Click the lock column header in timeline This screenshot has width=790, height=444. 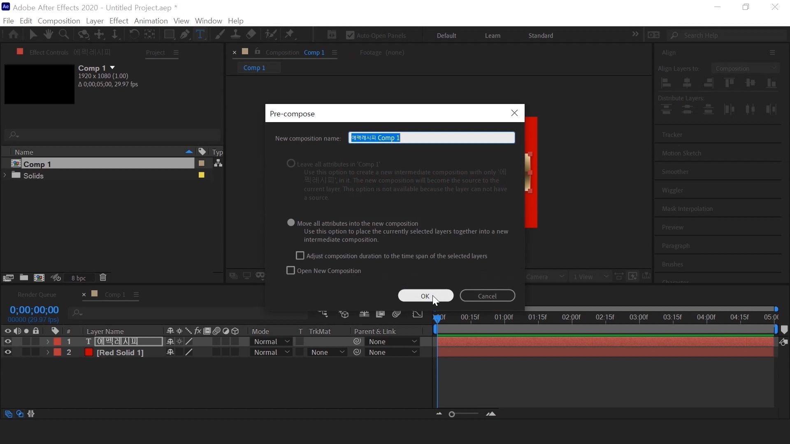click(x=36, y=331)
